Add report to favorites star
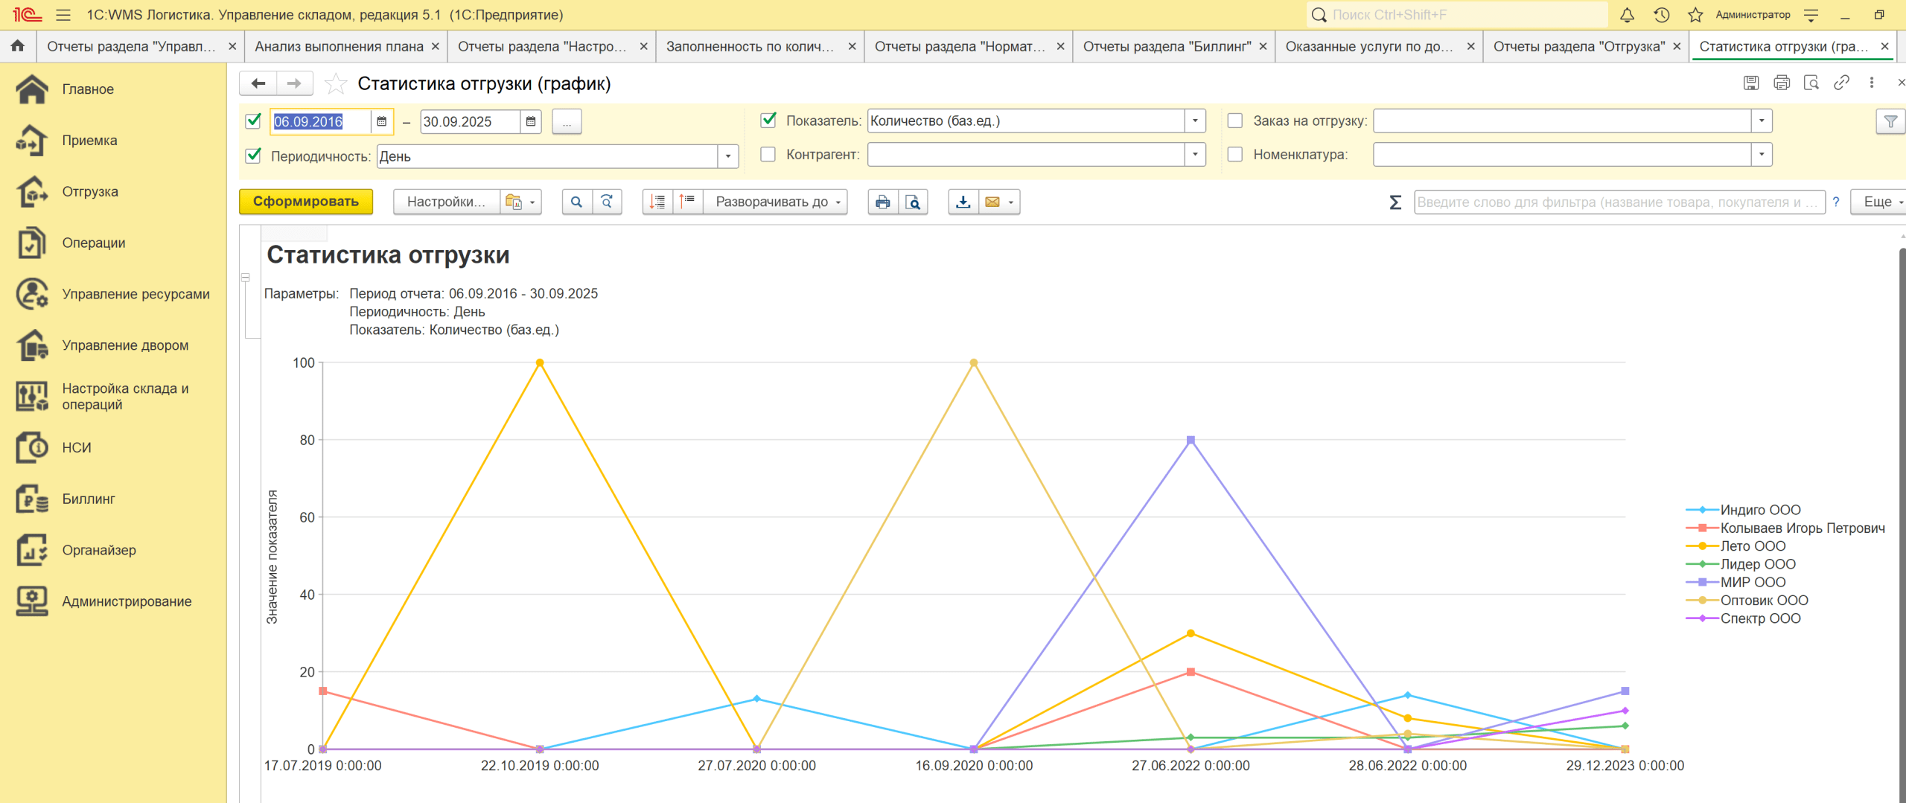This screenshot has width=1906, height=803. (x=336, y=84)
